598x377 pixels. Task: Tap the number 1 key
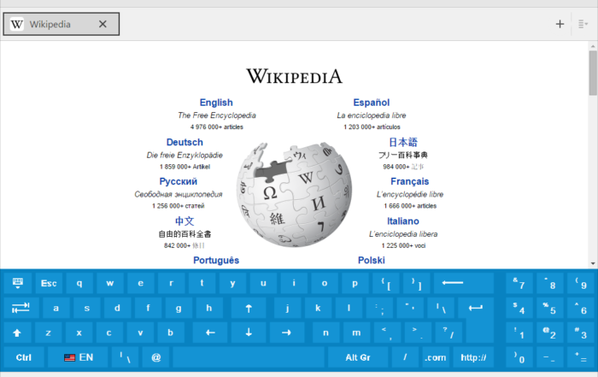[x=519, y=333]
